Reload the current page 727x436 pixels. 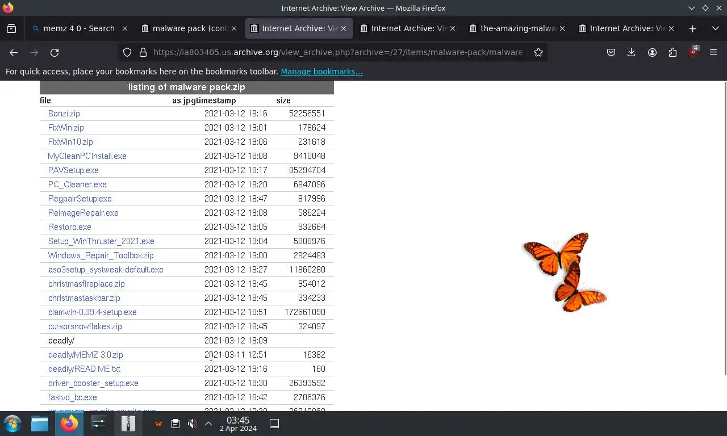point(55,52)
